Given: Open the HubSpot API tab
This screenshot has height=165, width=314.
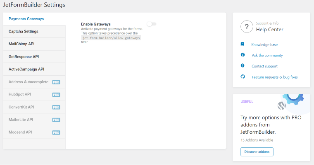Looking at the screenshot, I should (34, 95).
